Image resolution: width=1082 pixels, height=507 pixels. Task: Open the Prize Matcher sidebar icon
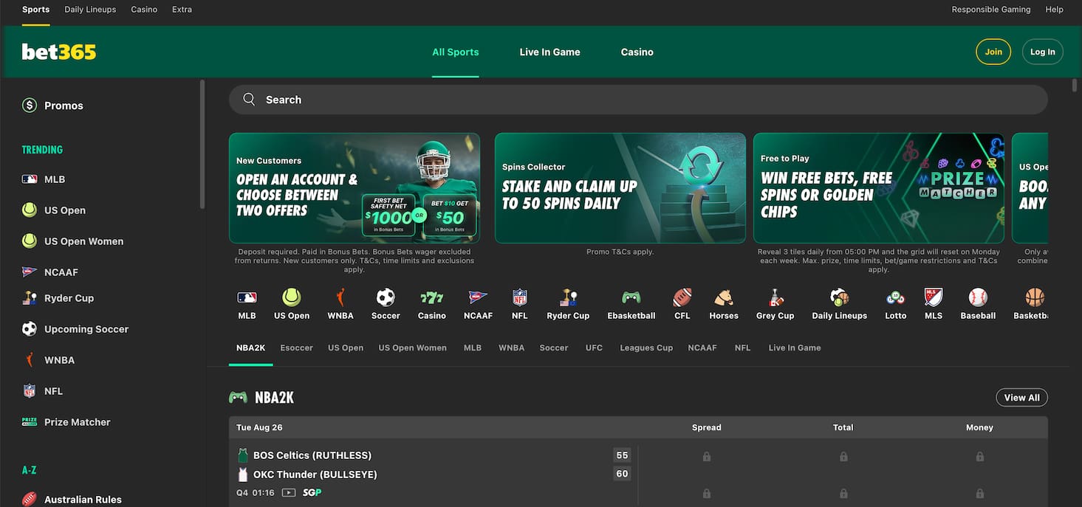click(30, 422)
